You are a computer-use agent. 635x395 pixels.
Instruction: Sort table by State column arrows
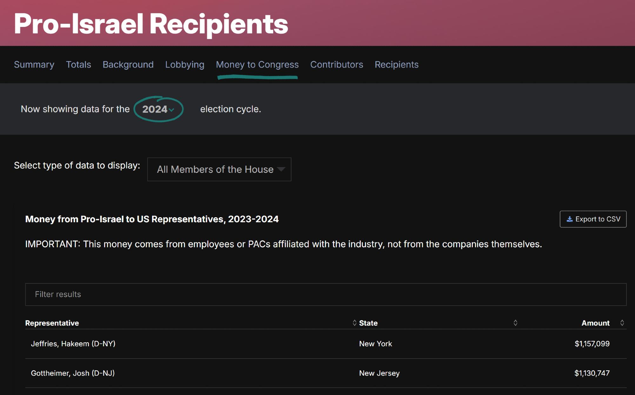tap(515, 323)
